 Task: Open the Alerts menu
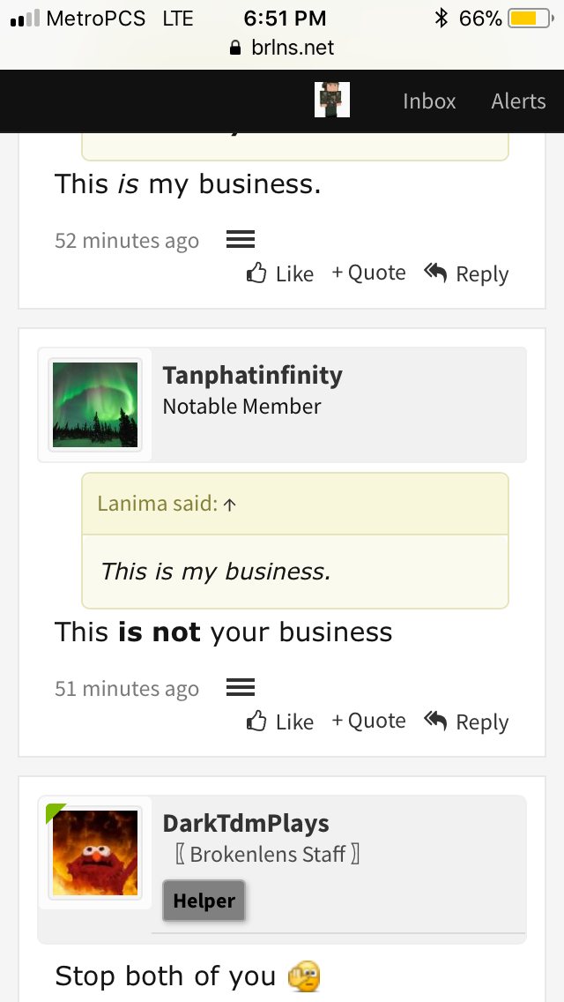tap(518, 101)
